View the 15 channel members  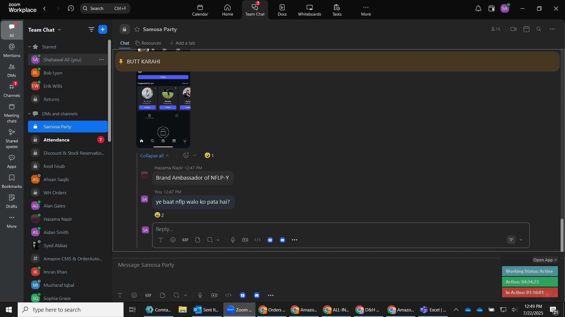(496, 29)
